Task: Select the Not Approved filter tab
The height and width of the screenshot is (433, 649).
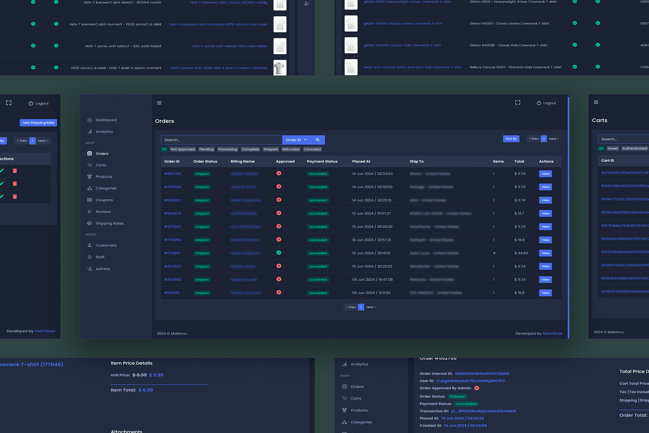Action: coord(183,149)
